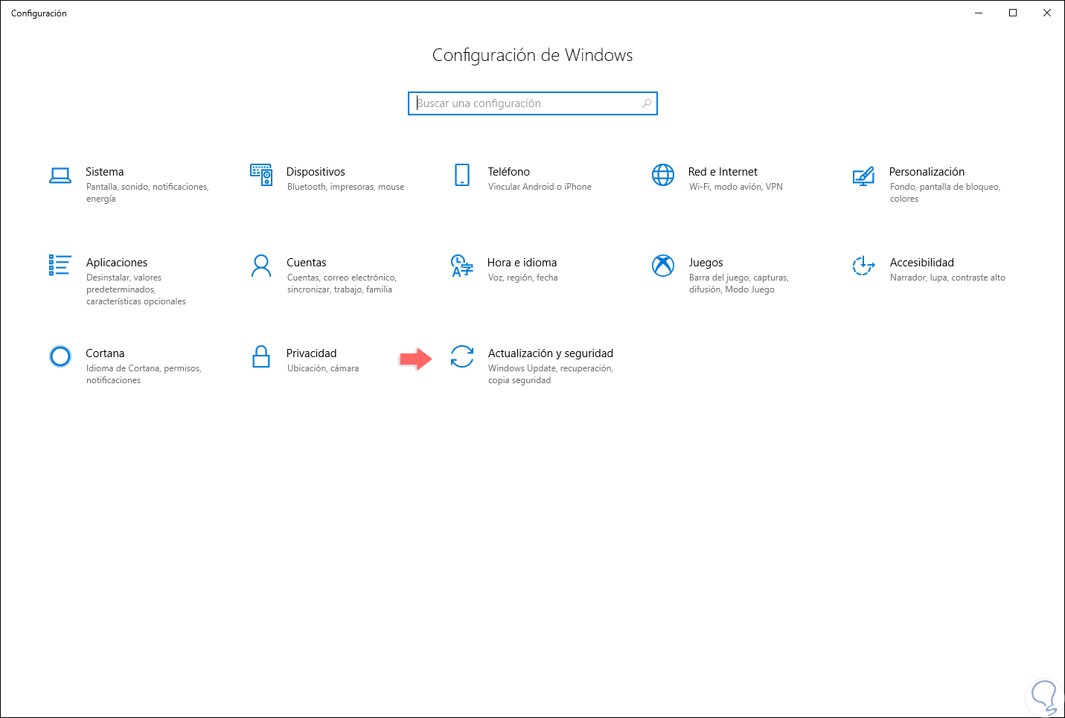This screenshot has height=718, width=1065.
Task: Click the Actualización y seguridad sync icon
Action: 462,356
